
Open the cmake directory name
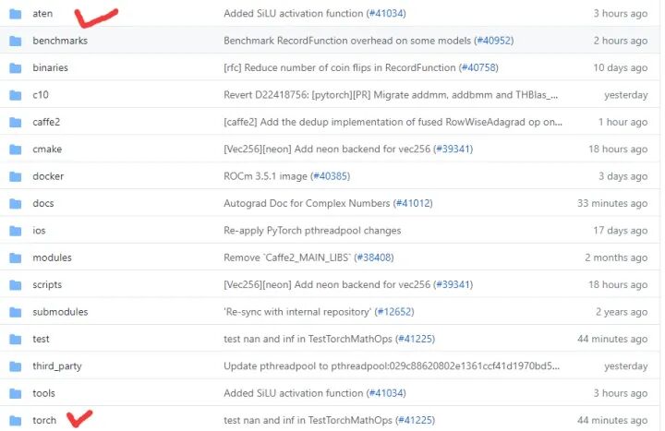click(47, 150)
